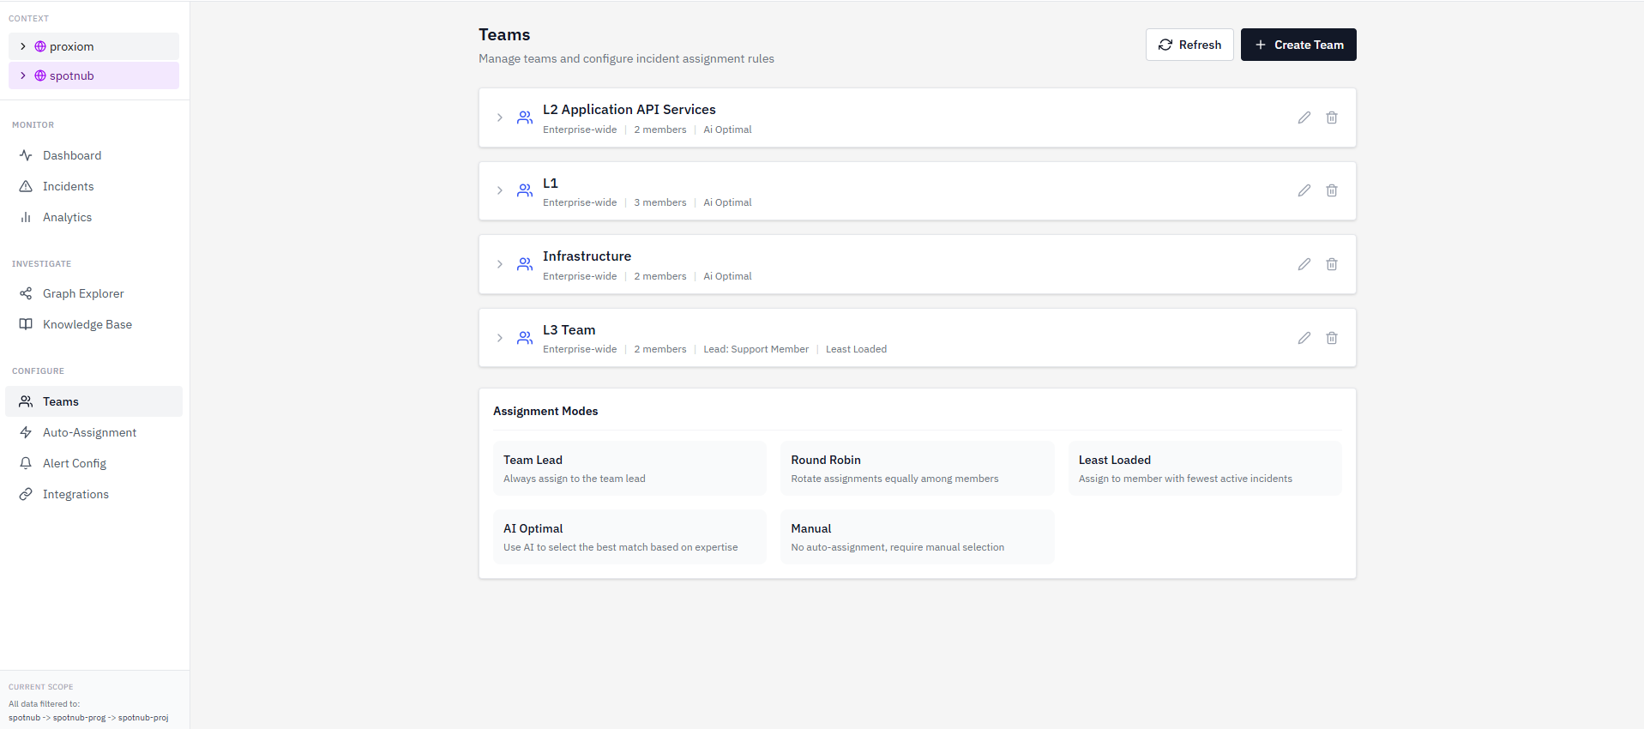Click the edit pencil for L1 team

(1304, 190)
